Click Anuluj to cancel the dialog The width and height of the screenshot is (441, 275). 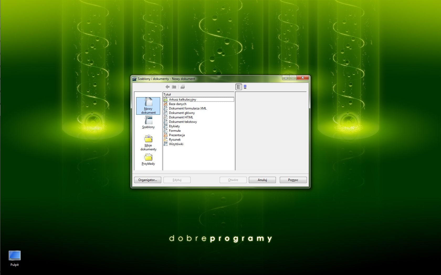coord(262,180)
